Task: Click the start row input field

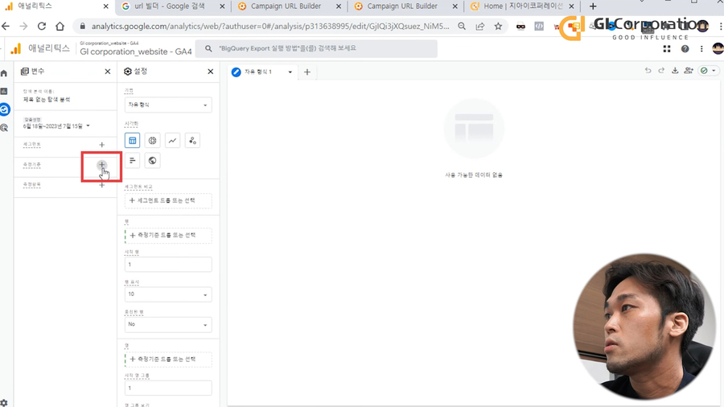Action: pyautogui.click(x=168, y=265)
